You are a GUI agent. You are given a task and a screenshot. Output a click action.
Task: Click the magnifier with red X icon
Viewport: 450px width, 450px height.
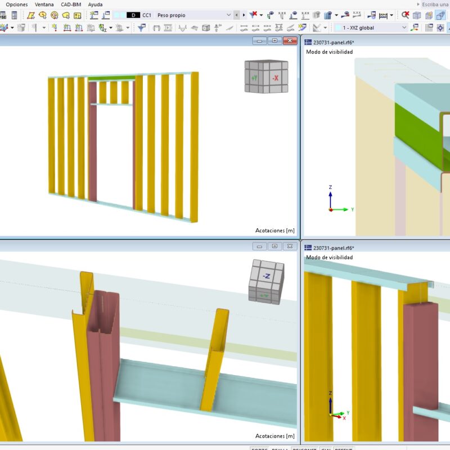tap(405, 15)
